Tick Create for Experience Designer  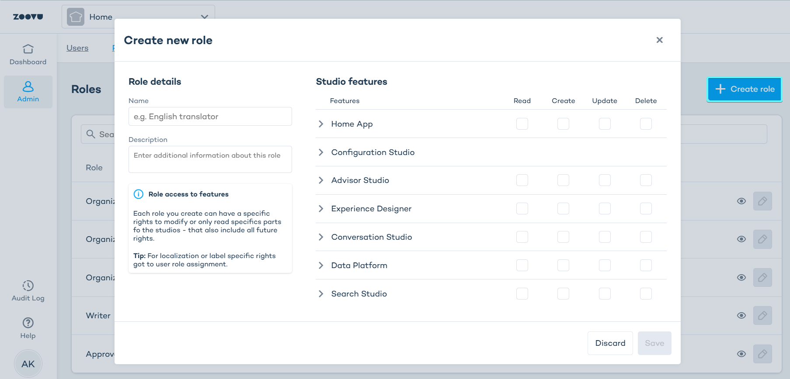563,209
